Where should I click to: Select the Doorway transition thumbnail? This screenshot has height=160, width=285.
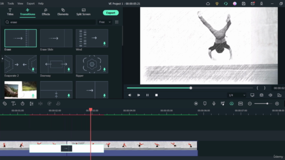click(x=56, y=64)
